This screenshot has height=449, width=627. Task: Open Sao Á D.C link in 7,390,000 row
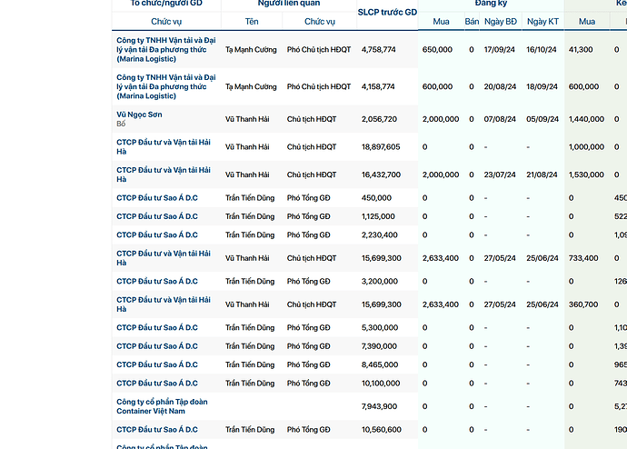coord(157,346)
